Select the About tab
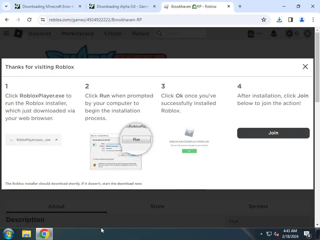 pos(56,206)
